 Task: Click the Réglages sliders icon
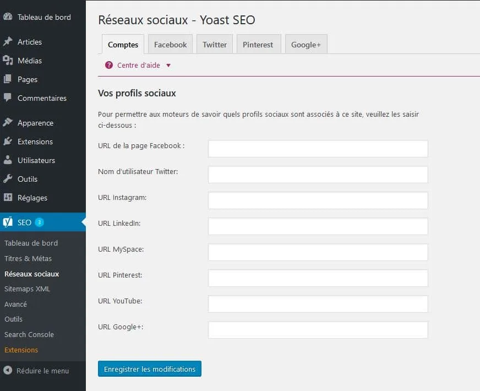click(8, 197)
